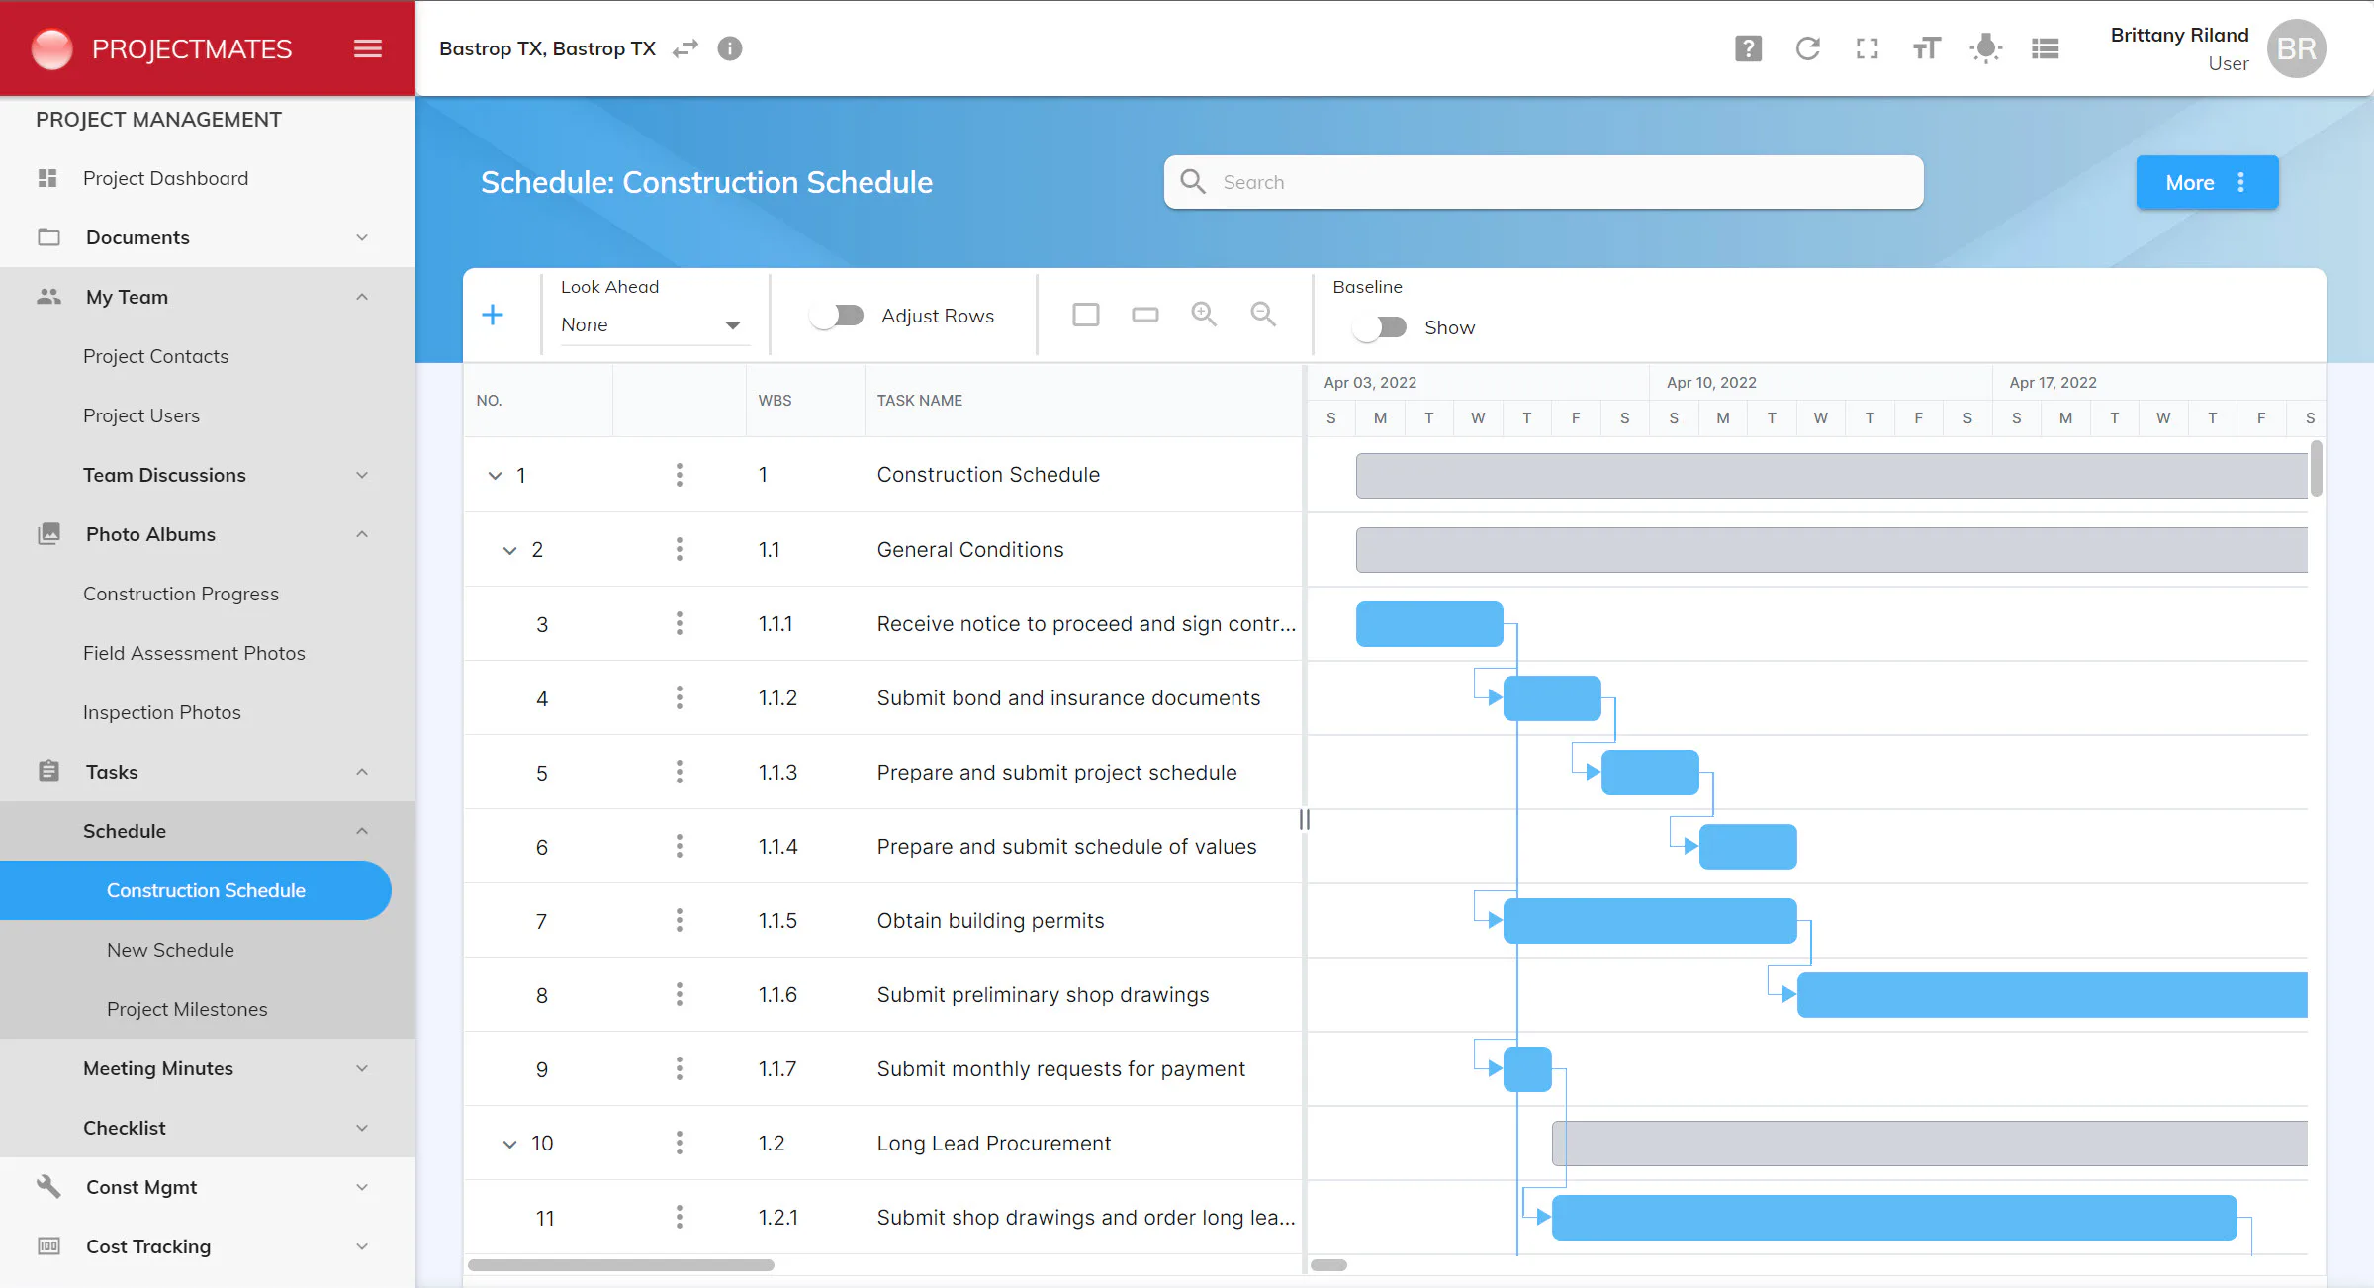
Task: Open the Look Ahead dropdown
Action: [x=650, y=324]
